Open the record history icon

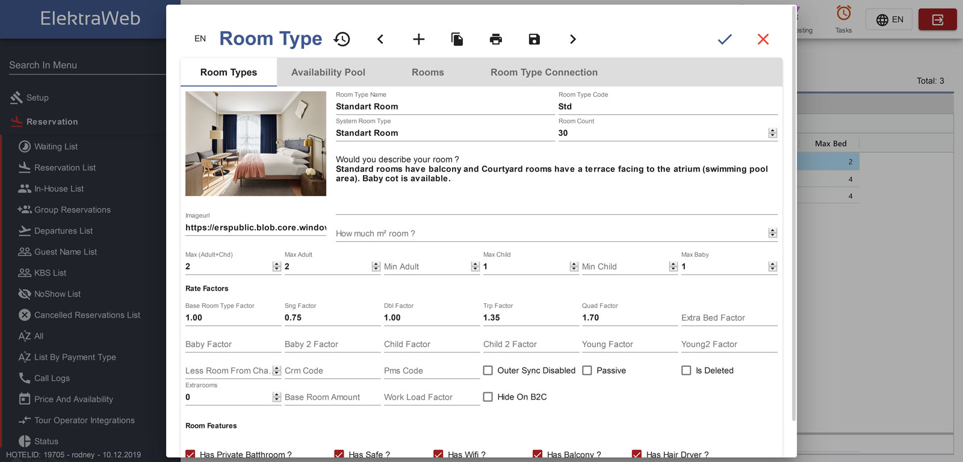tap(342, 39)
